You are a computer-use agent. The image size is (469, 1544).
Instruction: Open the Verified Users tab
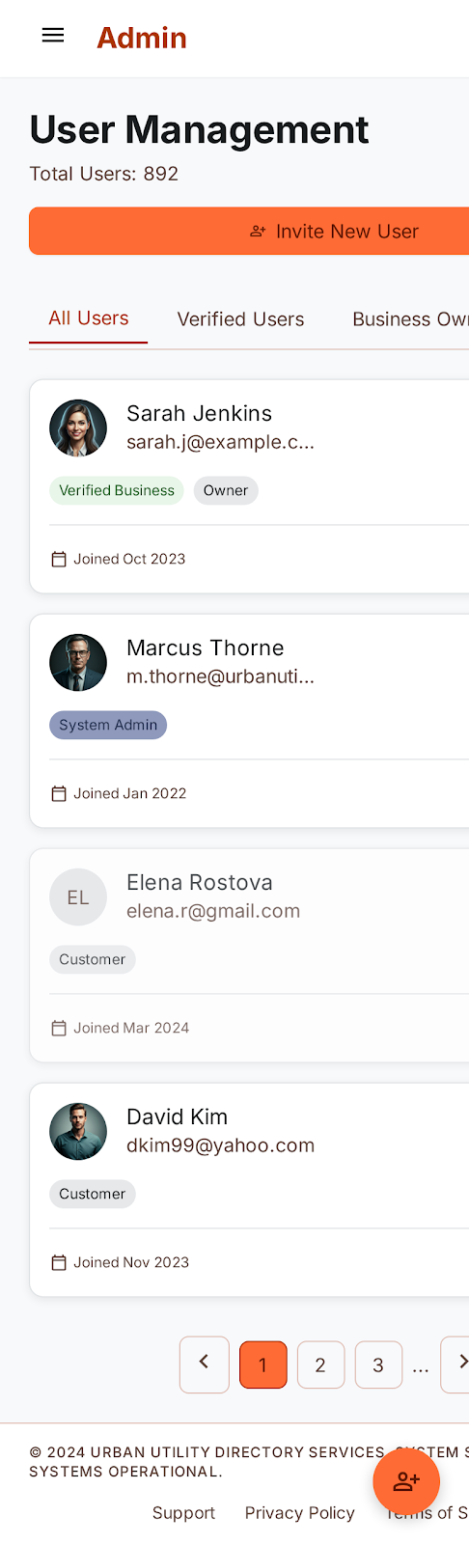click(240, 319)
